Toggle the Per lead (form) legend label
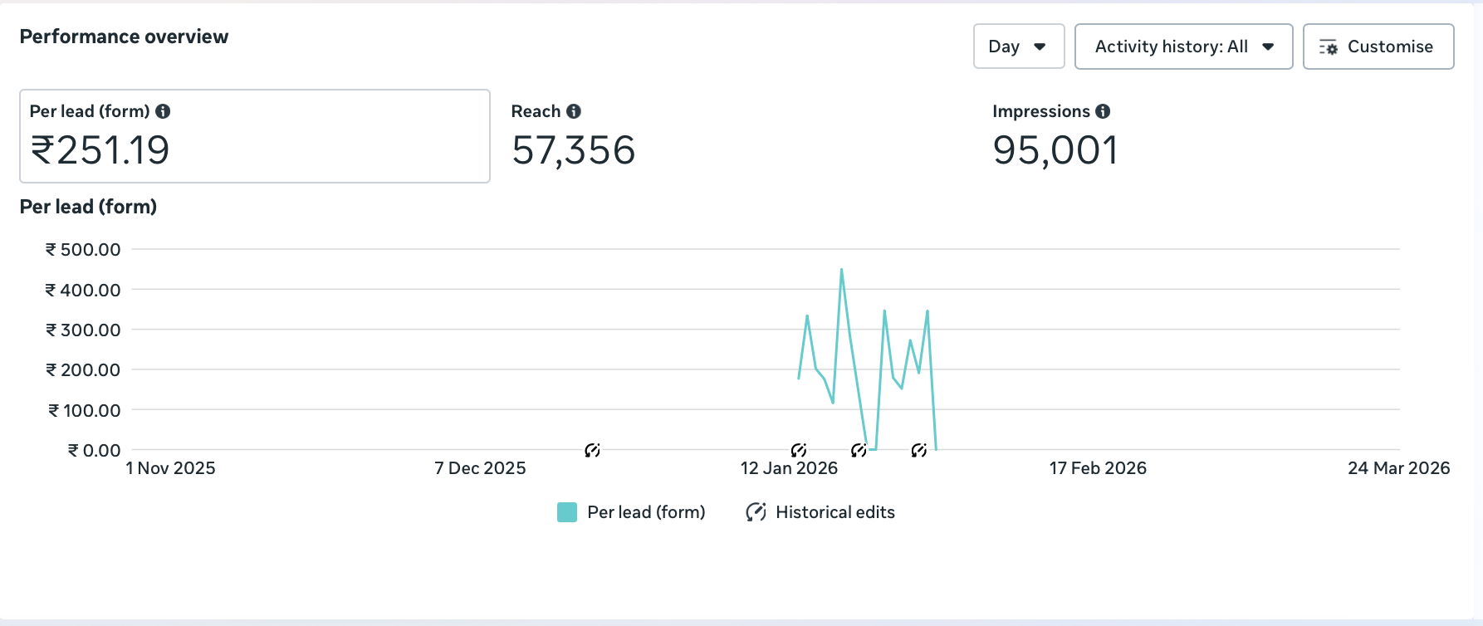This screenshot has height=626, width=1483. 646,512
